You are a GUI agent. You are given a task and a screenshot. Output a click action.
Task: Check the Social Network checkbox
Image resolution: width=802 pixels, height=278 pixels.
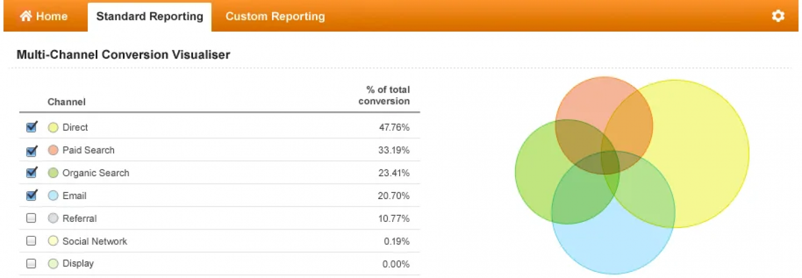point(32,241)
